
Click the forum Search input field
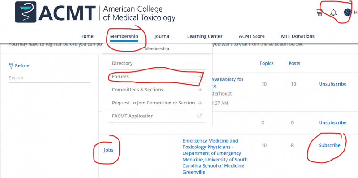pos(50,78)
